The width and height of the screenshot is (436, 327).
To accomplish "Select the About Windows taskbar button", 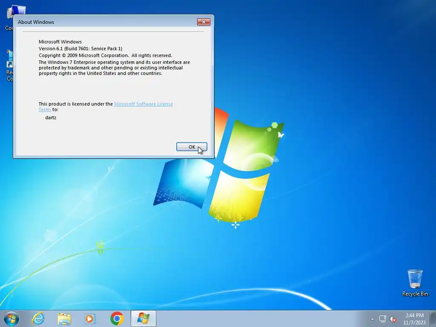I will (143, 318).
